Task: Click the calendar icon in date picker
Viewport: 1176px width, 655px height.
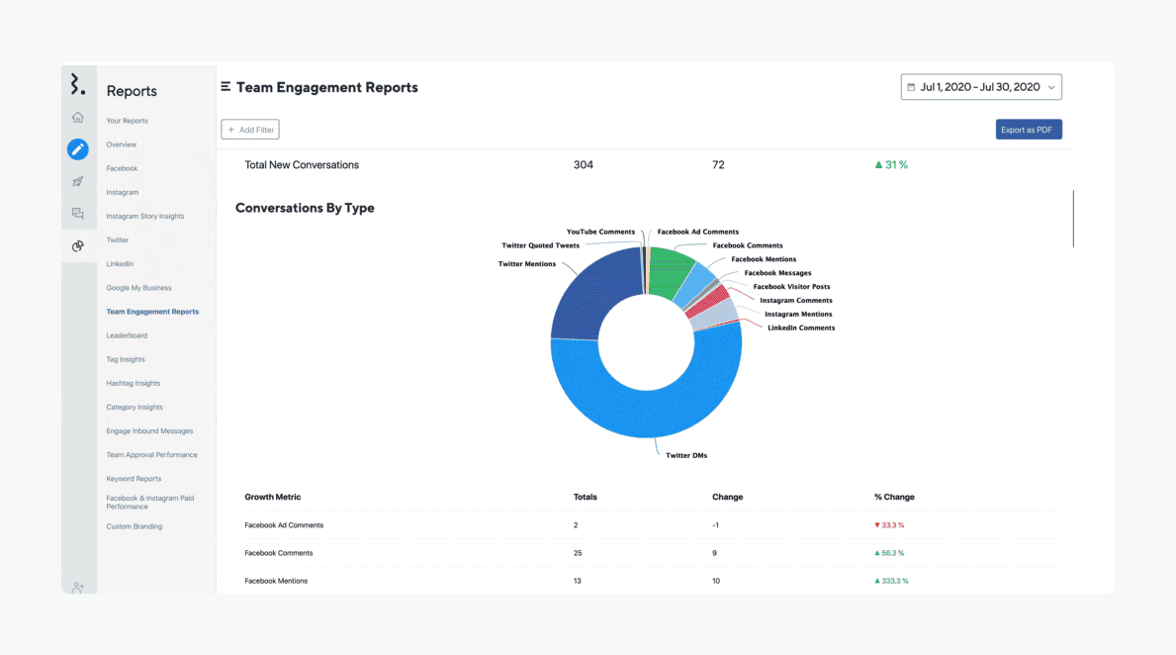Action: 911,87
